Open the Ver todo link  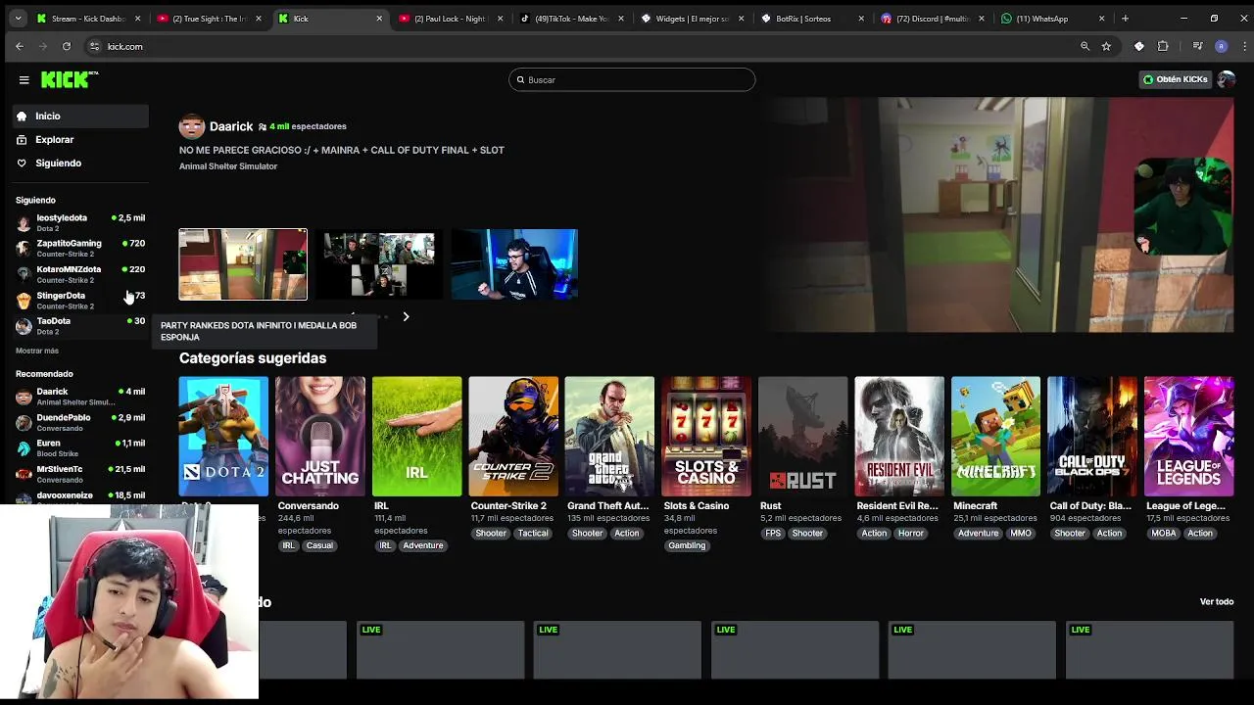(x=1216, y=602)
